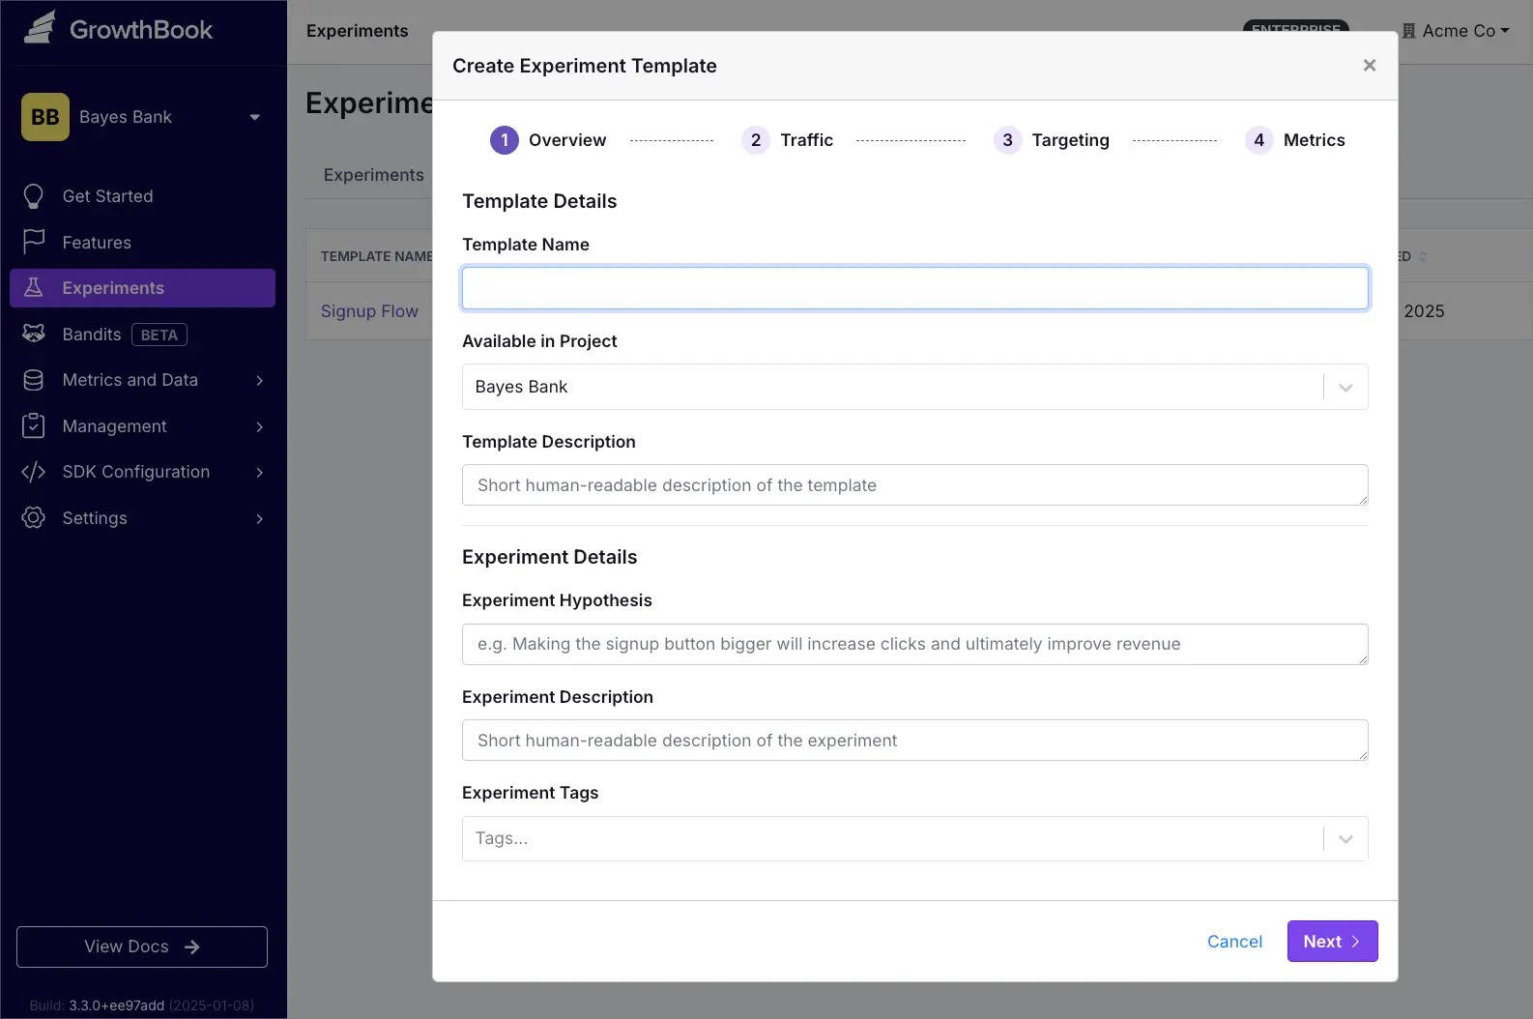Sort by Template Name column header
The width and height of the screenshot is (1533, 1019).
376,256
